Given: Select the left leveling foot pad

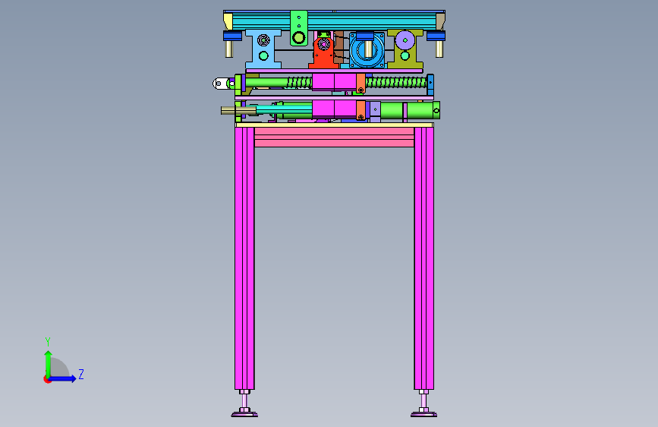Looking at the screenshot, I should pyautogui.click(x=244, y=414).
